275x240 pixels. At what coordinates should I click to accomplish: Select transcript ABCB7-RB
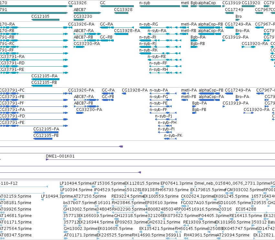click(83, 37)
